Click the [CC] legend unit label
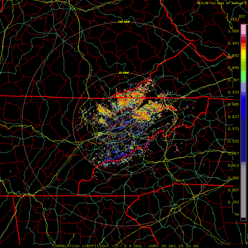 coord(235,19)
